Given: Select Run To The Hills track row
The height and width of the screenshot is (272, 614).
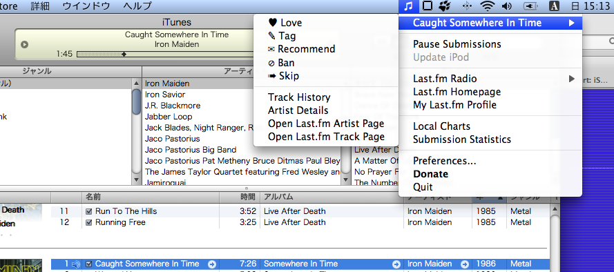Looking at the screenshot, I should point(300,211).
